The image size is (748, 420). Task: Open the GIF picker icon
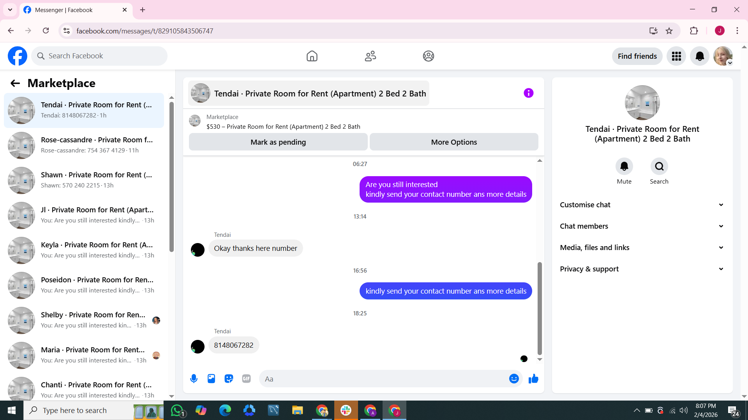246,379
